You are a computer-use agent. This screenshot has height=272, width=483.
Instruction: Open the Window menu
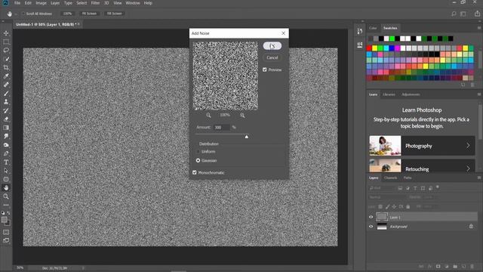(133, 3)
